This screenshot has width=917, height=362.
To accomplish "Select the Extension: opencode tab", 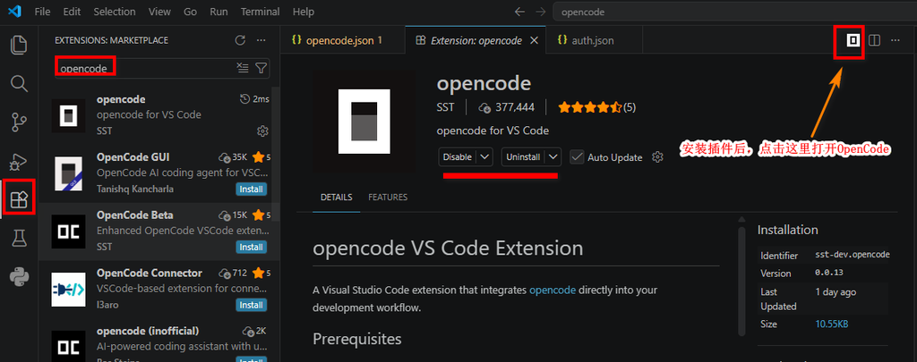I will 476,41.
